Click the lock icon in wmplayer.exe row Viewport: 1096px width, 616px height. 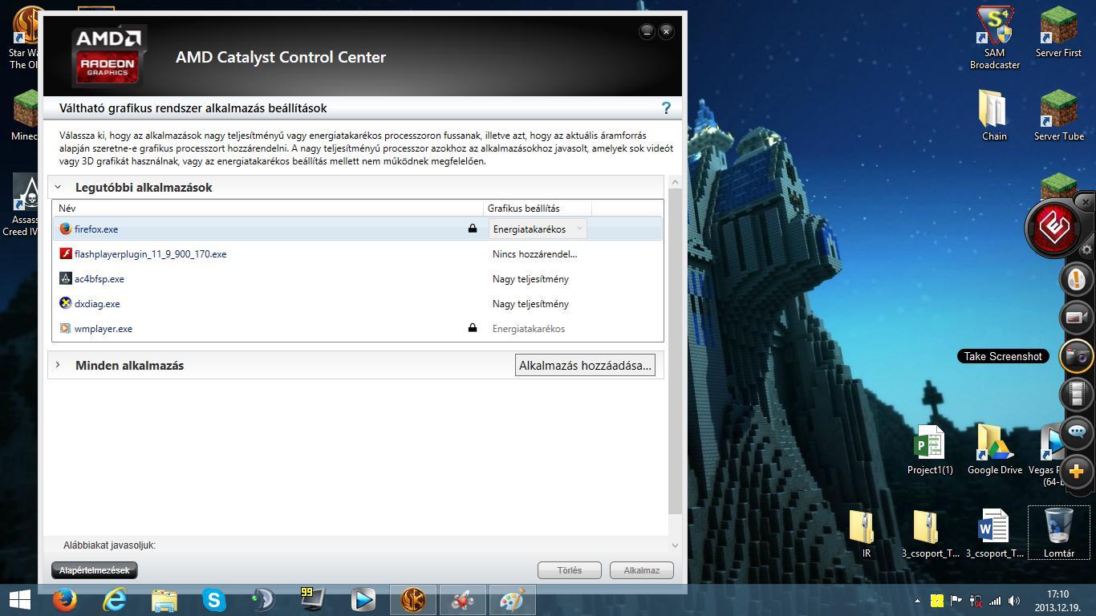pos(473,327)
